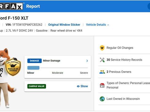The width and height of the screenshot is (150, 112).
Task: Show the CARFAX value
Action: click(82, 86)
